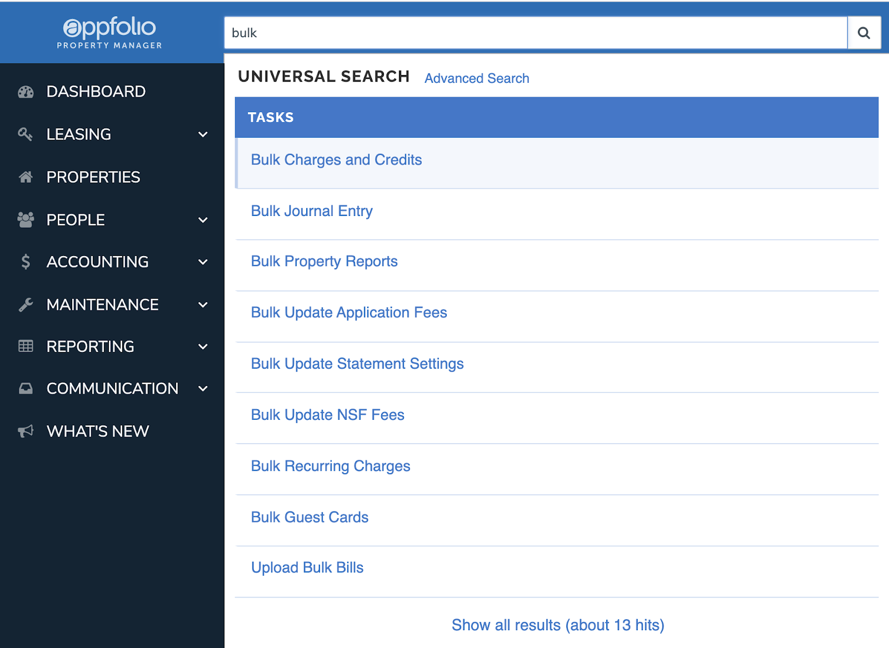
Task: Show all results for about 13 hits
Action: click(x=557, y=625)
